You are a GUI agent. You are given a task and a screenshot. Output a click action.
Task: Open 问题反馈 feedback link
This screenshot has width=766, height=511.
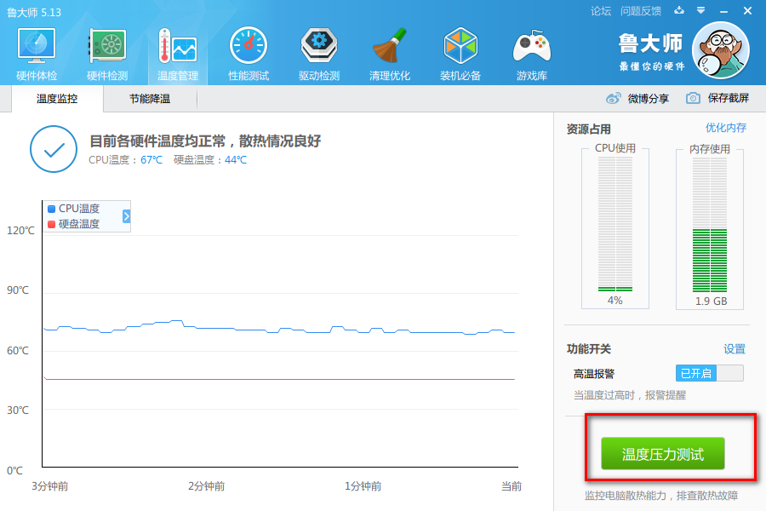[640, 11]
